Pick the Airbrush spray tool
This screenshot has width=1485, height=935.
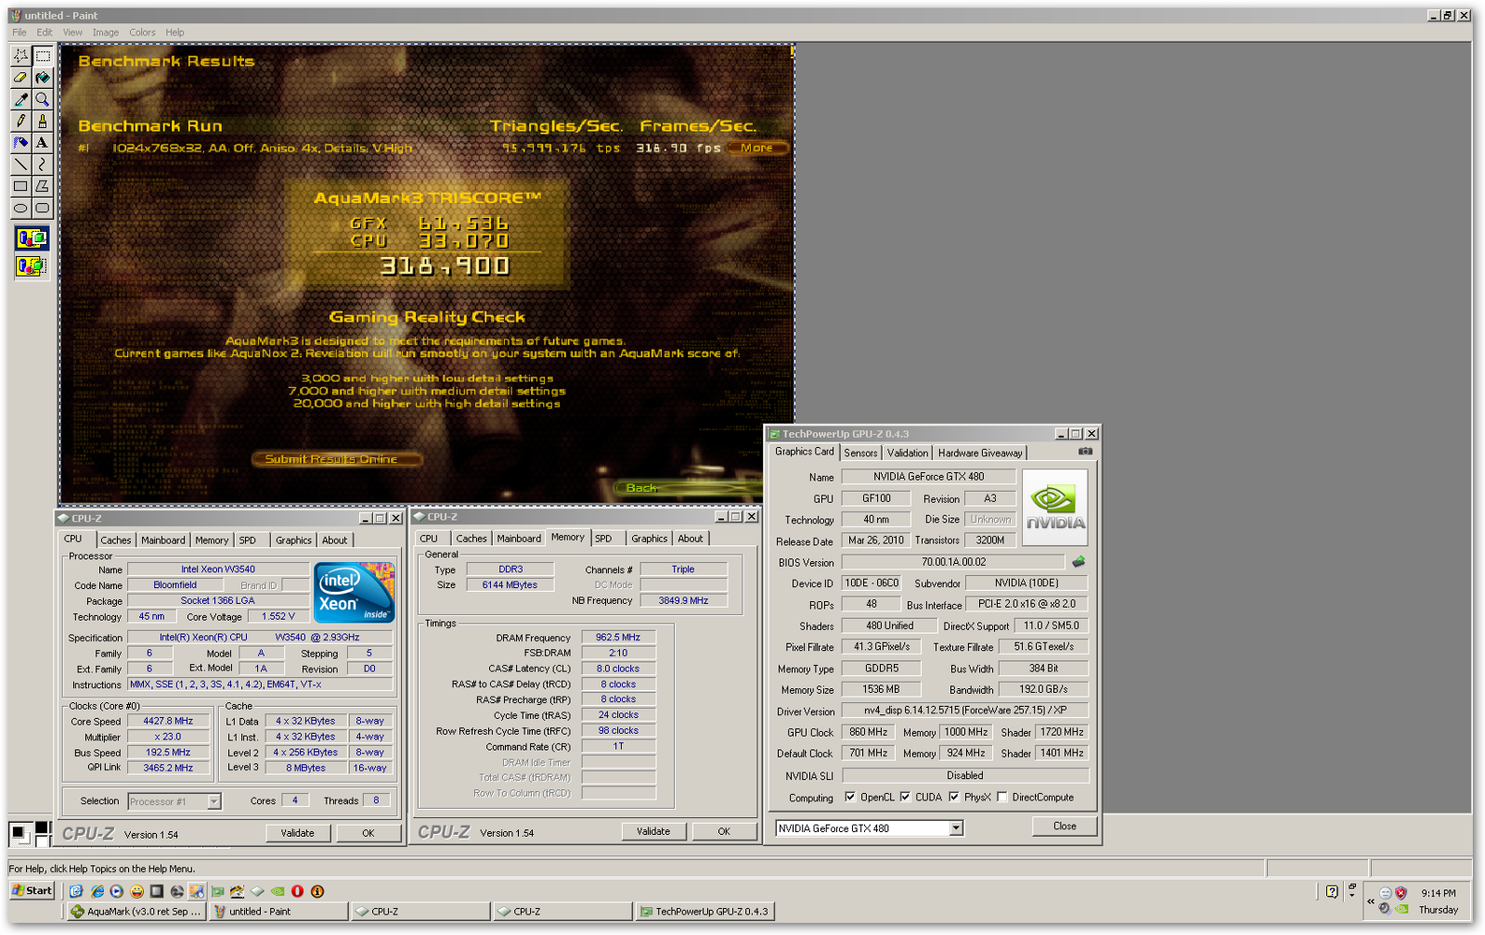pyautogui.click(x=20, y=143)
